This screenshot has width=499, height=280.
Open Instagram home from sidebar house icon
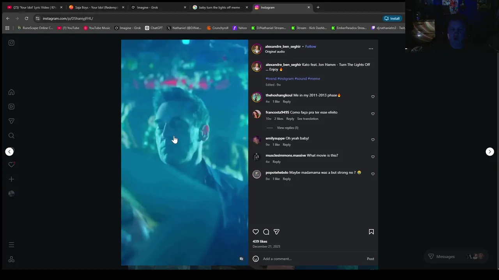tap(11, 92)
